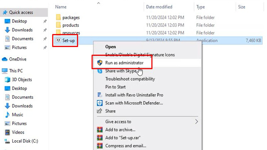Click the pin icon next to Quick access Pictures
The width and height of the screenshot is (267, 150).
(x=45, y=47)
